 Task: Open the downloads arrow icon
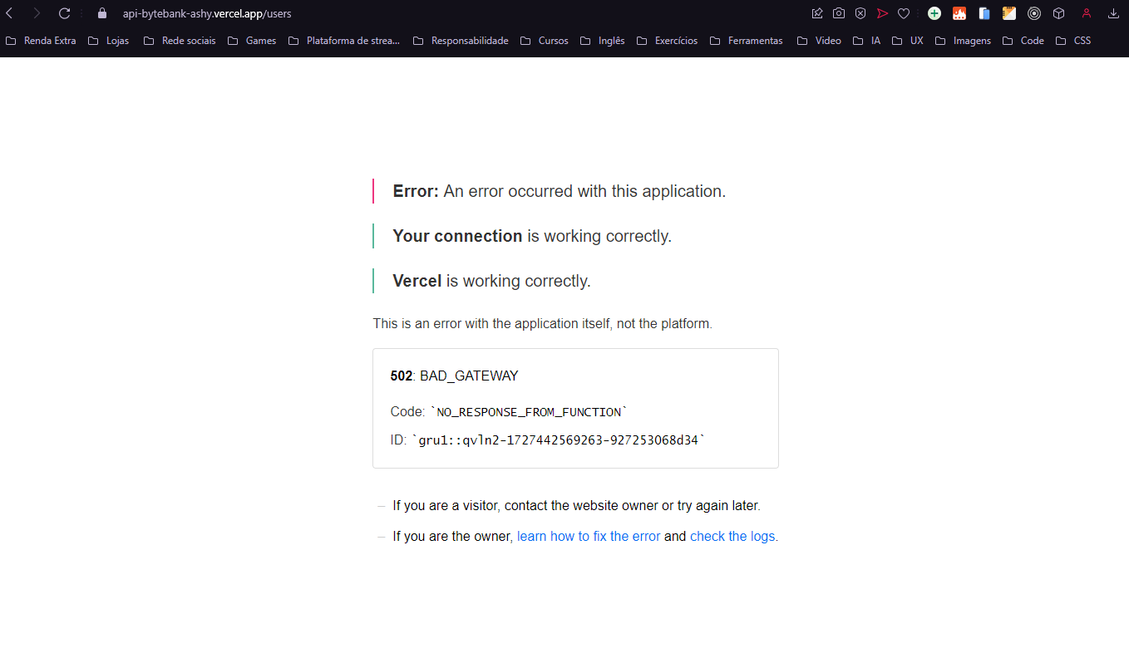tap(1113, 13)
